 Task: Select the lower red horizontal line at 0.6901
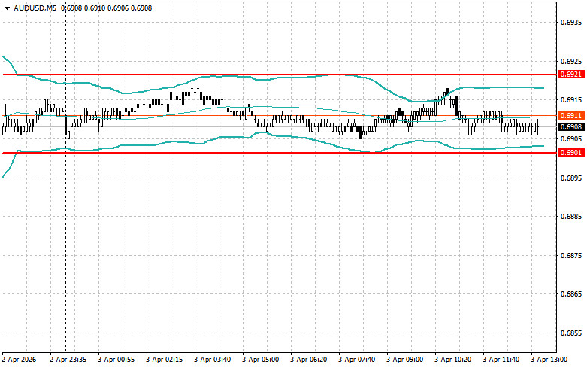click(x=280, y=153)
